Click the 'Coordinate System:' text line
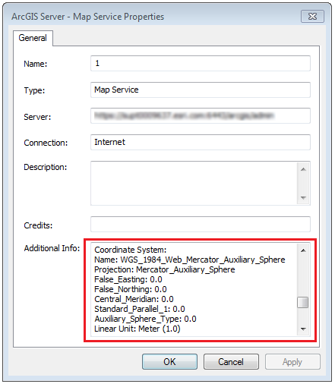 (x=131, y=250)
